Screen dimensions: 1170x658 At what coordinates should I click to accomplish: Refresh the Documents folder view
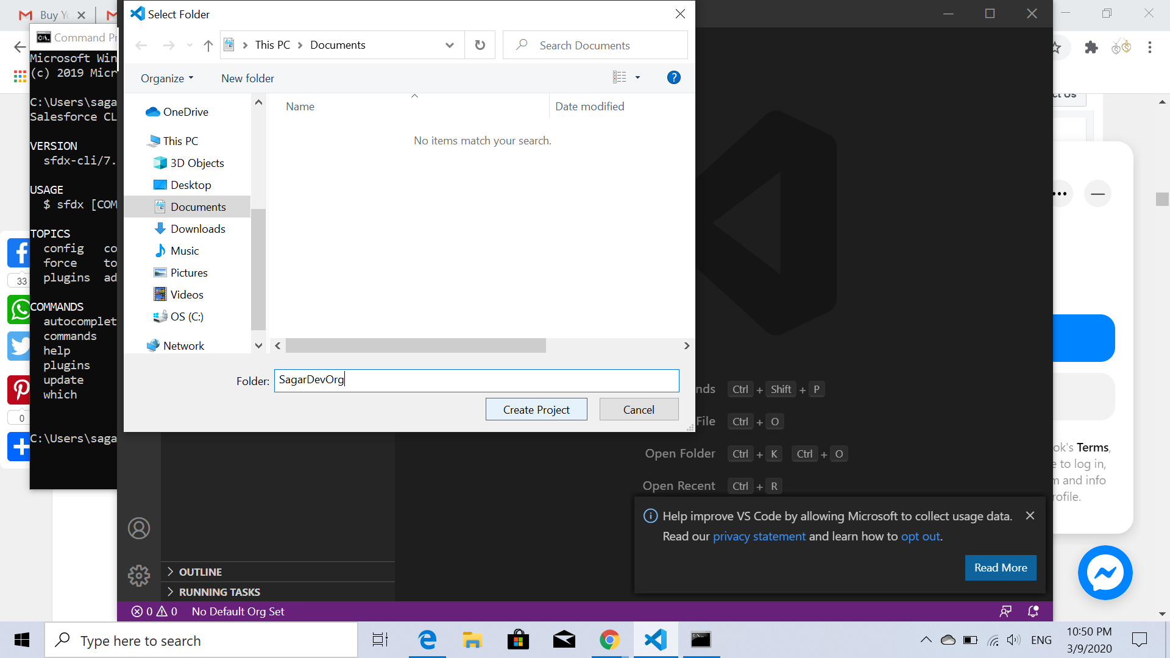480,45
